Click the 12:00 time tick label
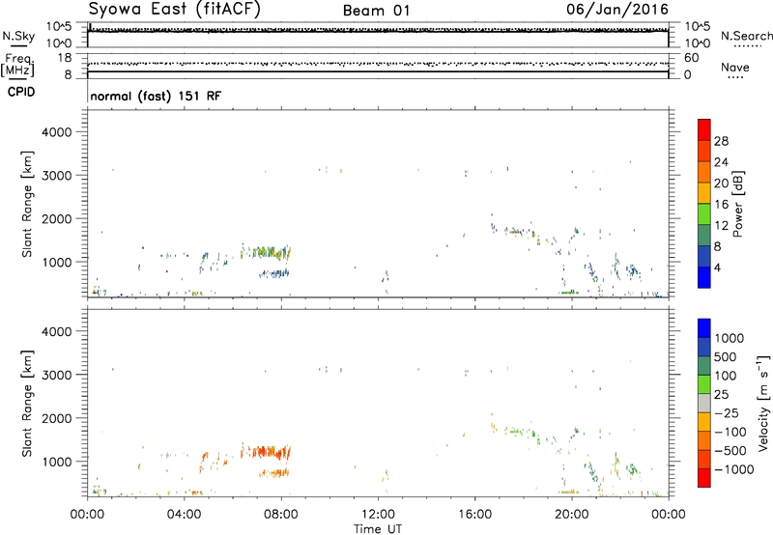Image resolution: width=773 pixels, height=535 pixels. tap(378, 515)
